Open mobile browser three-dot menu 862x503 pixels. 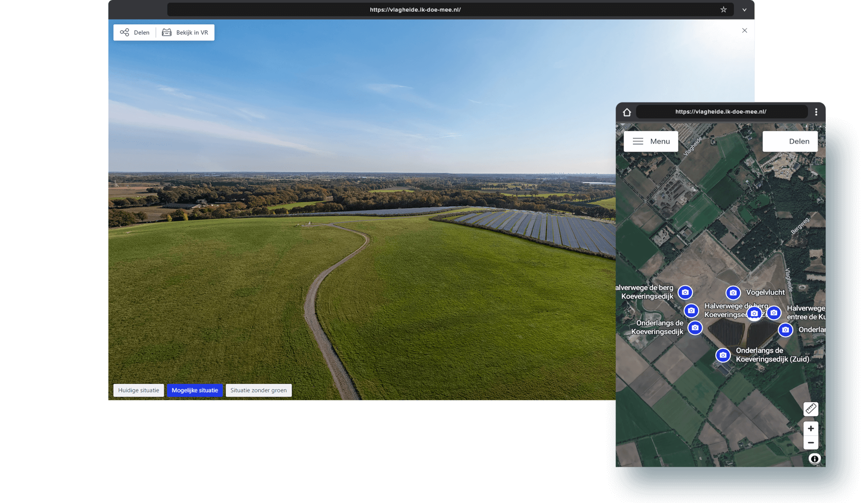point(816,112)
